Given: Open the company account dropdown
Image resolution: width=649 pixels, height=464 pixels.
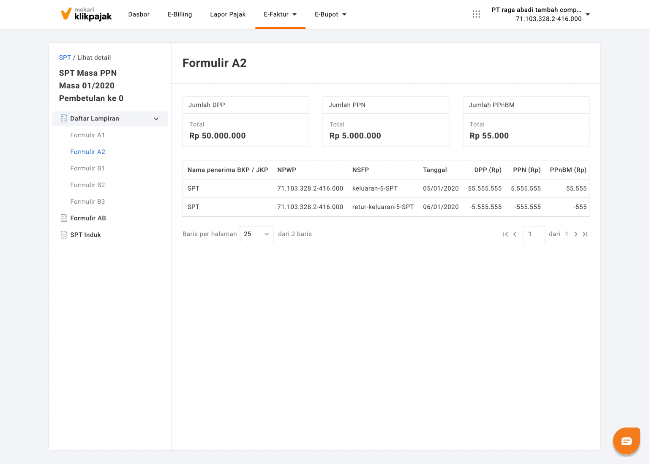Looking at the screenshot, I should pos(587,14).
